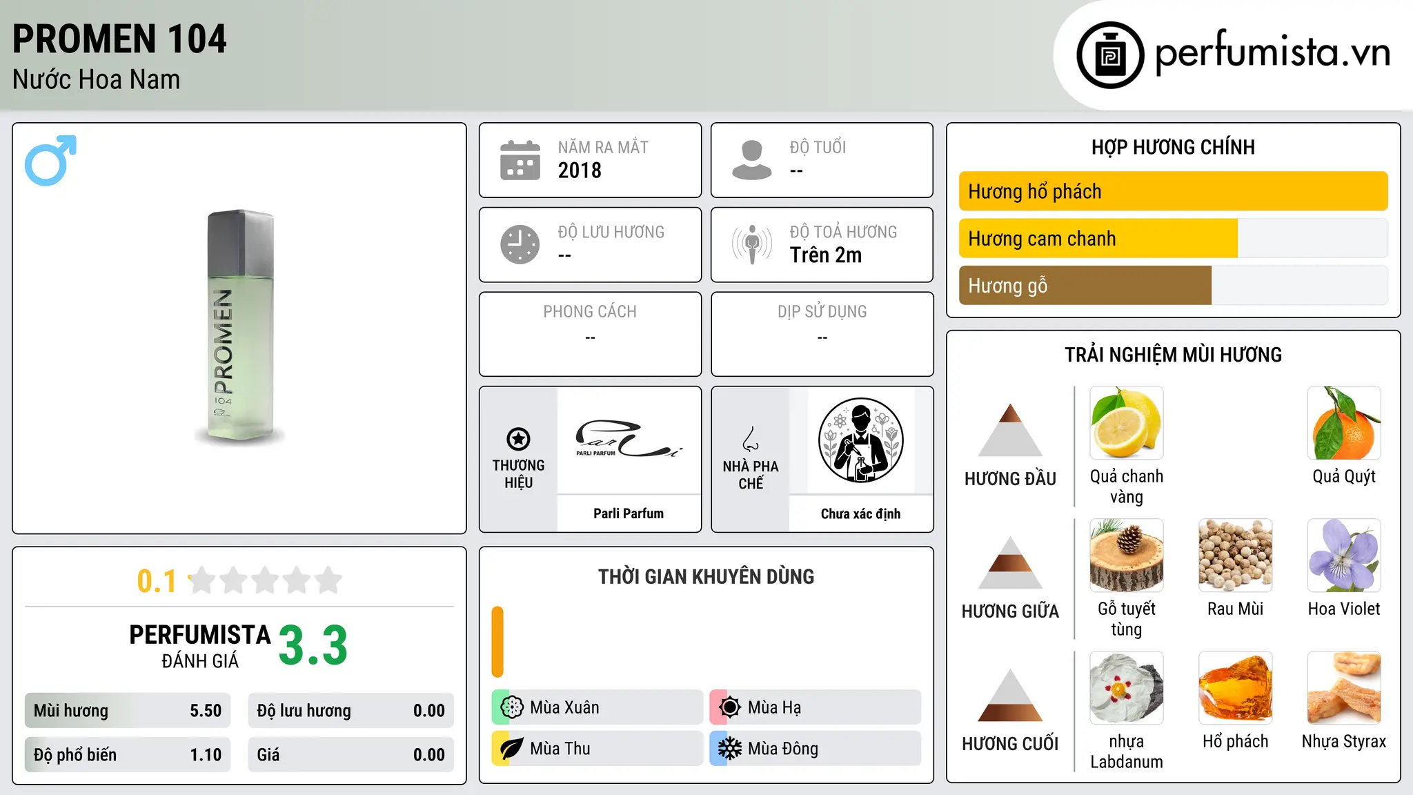Click the Parli Parfum brand name
This screenshot has height=795, width=1413.
pyautogui.click(x=629, y=513)
